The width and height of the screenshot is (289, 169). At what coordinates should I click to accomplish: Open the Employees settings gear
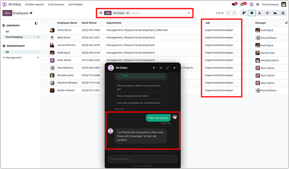tap(31, 13)
